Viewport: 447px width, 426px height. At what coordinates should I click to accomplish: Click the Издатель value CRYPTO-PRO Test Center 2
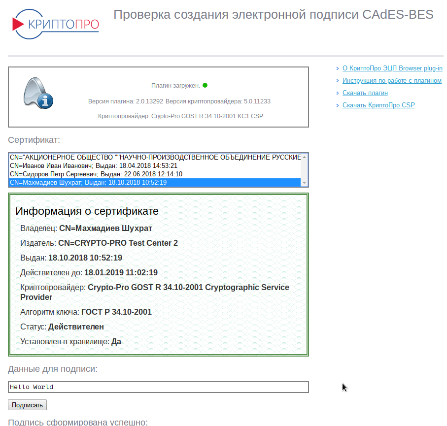pos(118,243)
